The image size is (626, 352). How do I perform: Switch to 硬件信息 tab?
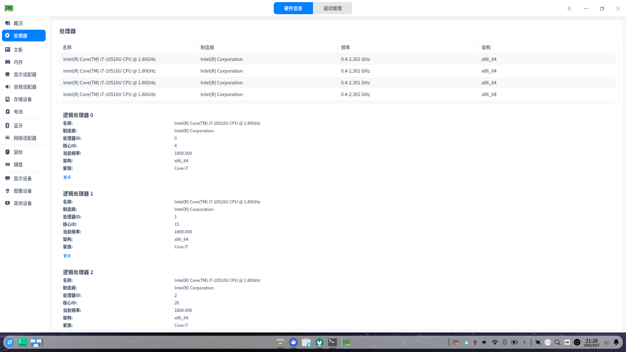[x=293, y=8]
